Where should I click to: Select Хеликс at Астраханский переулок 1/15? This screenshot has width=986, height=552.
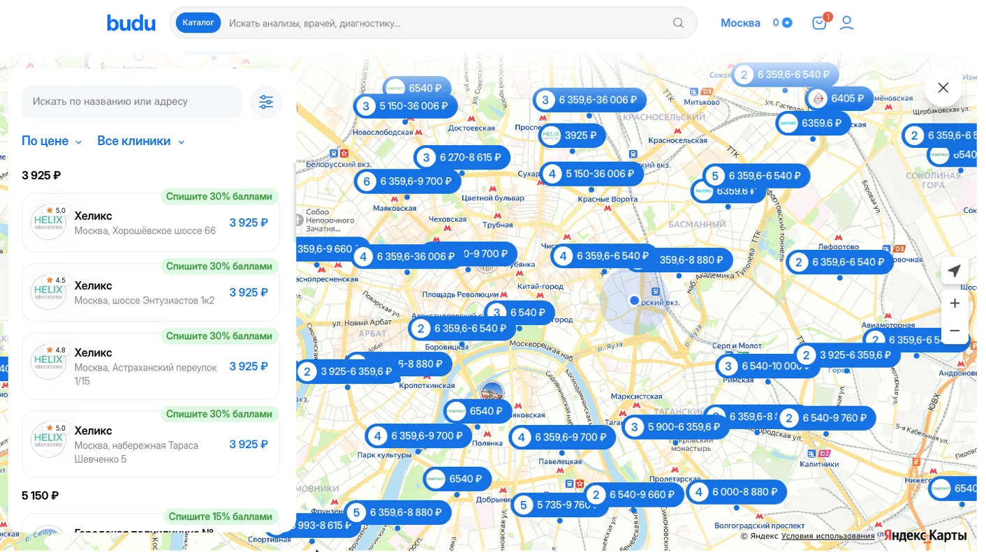click(x=151, y=366)
